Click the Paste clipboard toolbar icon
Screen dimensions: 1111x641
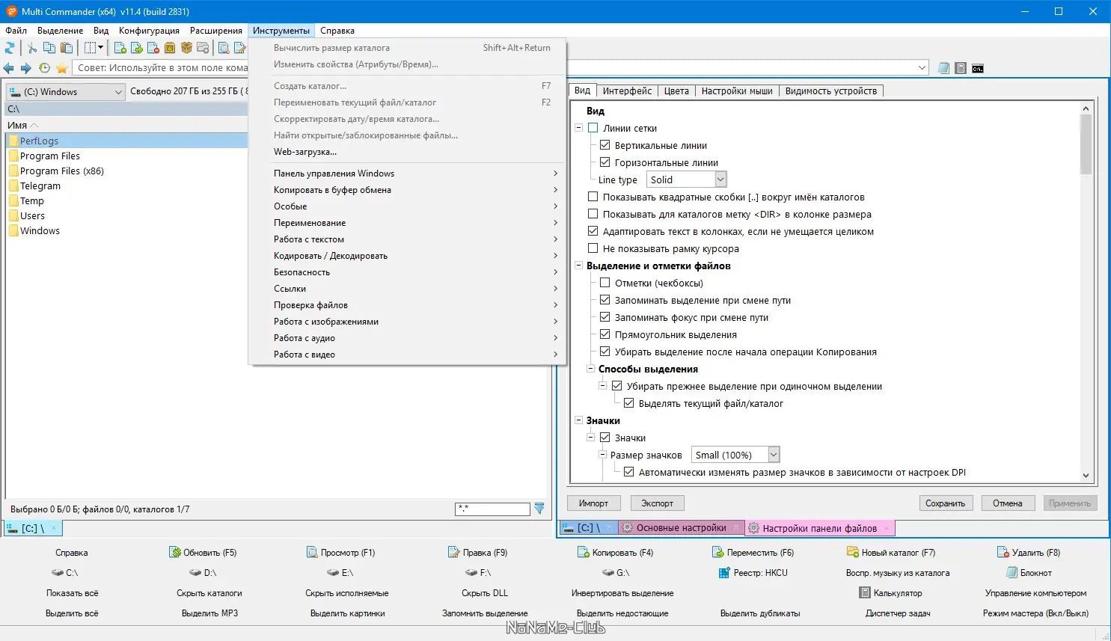pos(67,48)
